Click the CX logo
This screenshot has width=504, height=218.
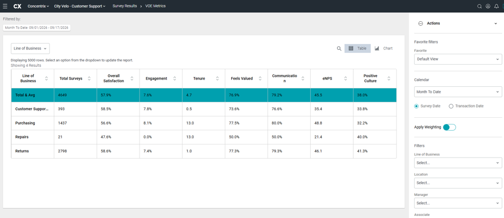(18, 6)
